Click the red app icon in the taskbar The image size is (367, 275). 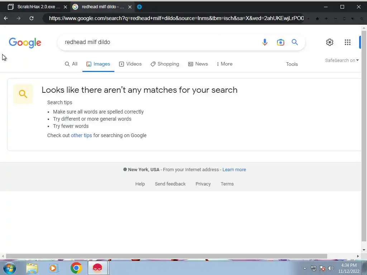pos(97,268)
